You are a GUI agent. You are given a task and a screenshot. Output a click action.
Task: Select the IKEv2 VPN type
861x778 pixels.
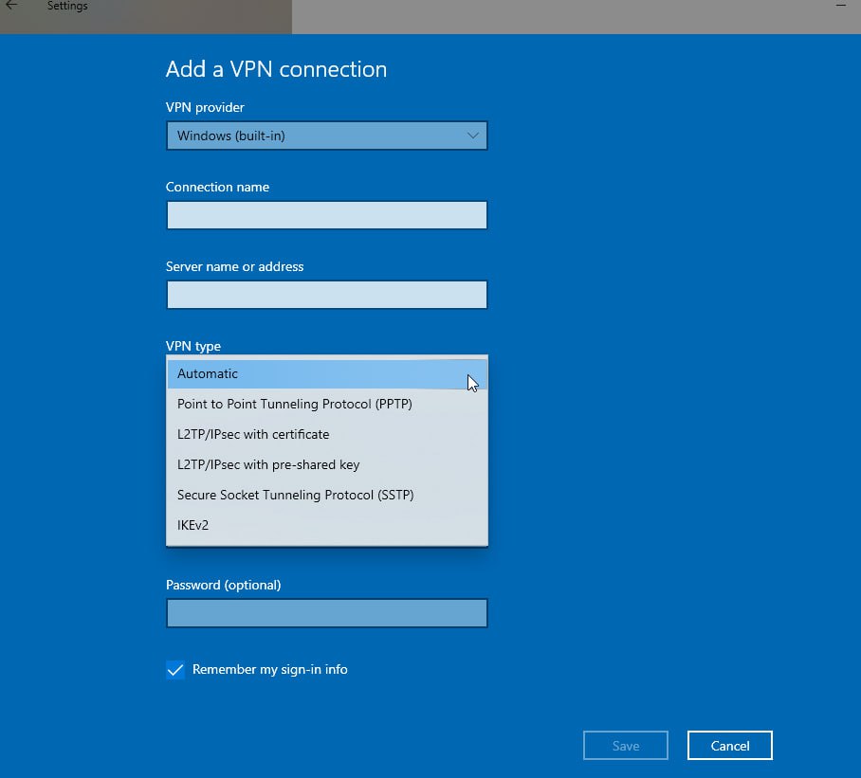tap(327, 525)
